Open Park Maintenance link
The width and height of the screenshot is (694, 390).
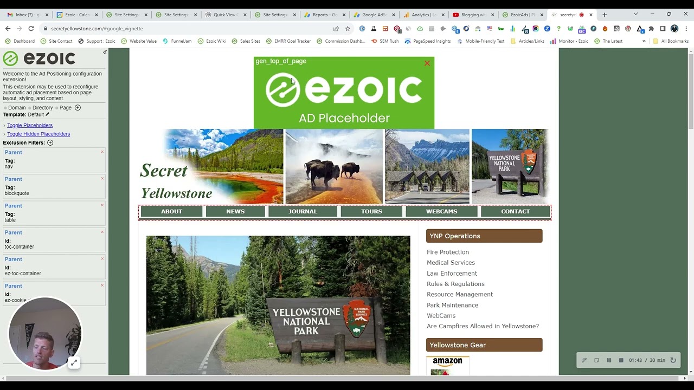point(452,305)
